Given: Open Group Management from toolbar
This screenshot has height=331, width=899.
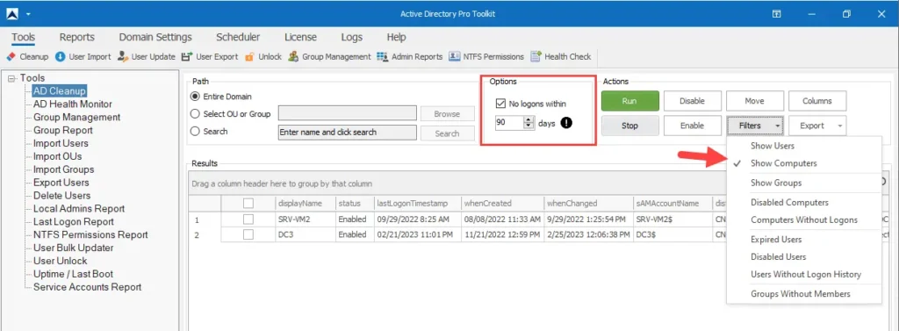Looking at the screenshot, I should coord(330,57).
